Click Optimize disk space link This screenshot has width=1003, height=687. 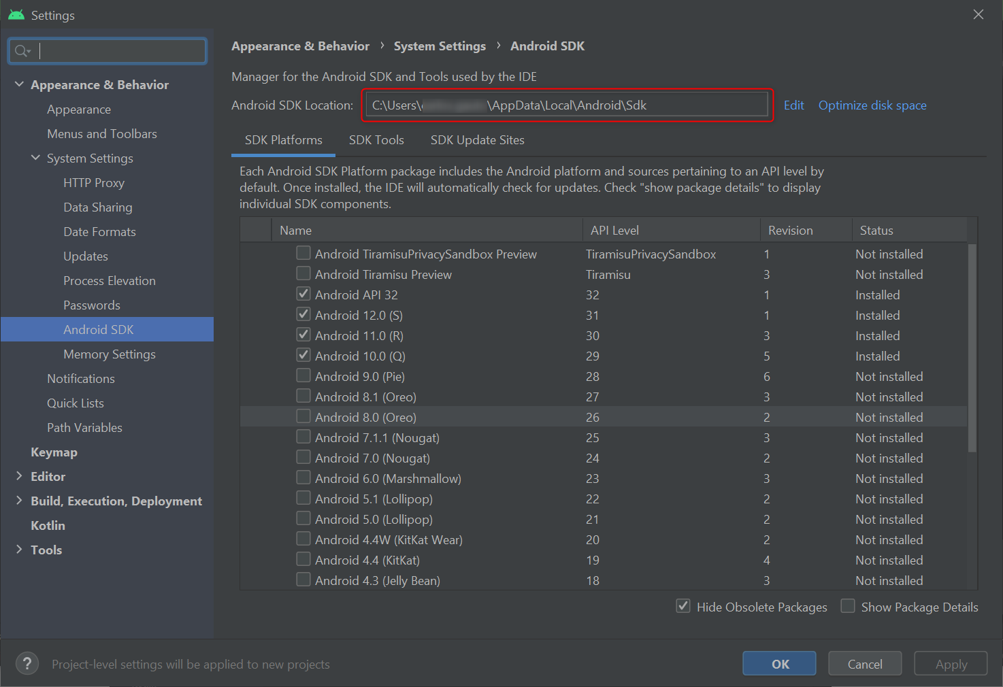pos(872,105)
